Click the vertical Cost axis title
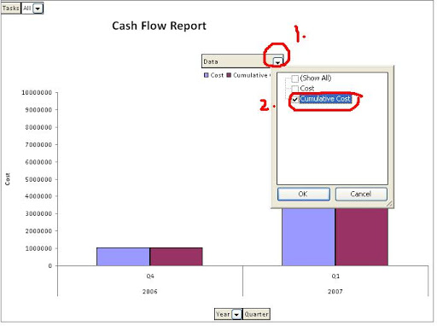The image size is (437, 326). 8,179
